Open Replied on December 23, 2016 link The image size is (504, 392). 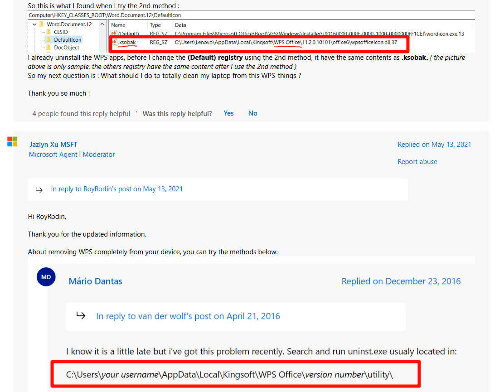click(401, 281)
